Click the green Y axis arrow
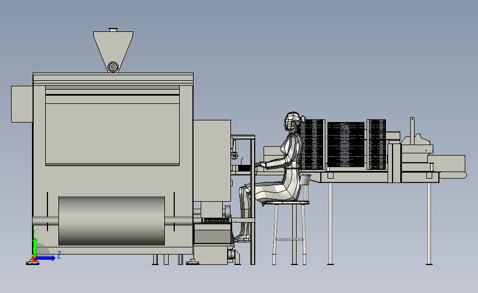 [35, 248]
